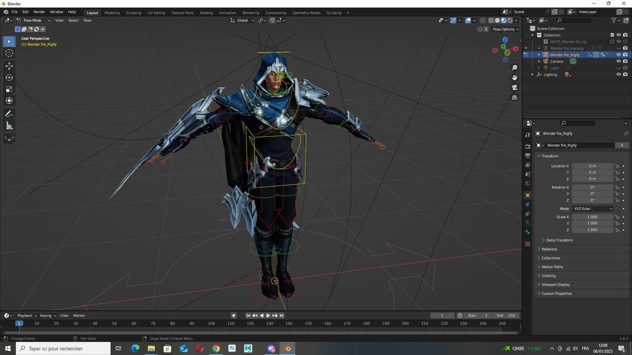Switch orthographic/perspective view grid icon
The width and height of the screenshot is (632, 355).
(x=515, y=97)
